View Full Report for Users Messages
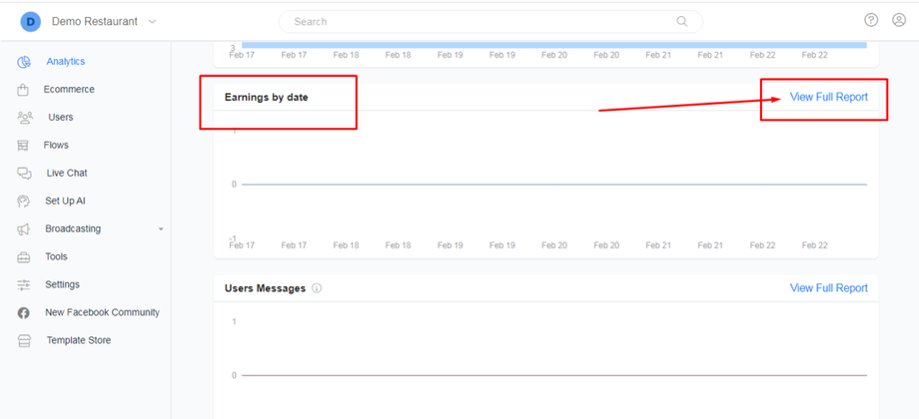This screenshot has height=419, width=919. (829, 288)
